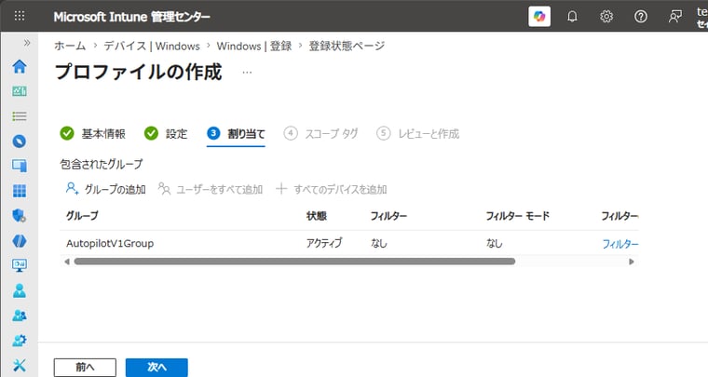Select the レビューと作成 step
The image size is (708, 377).
[x=417, y=134]
